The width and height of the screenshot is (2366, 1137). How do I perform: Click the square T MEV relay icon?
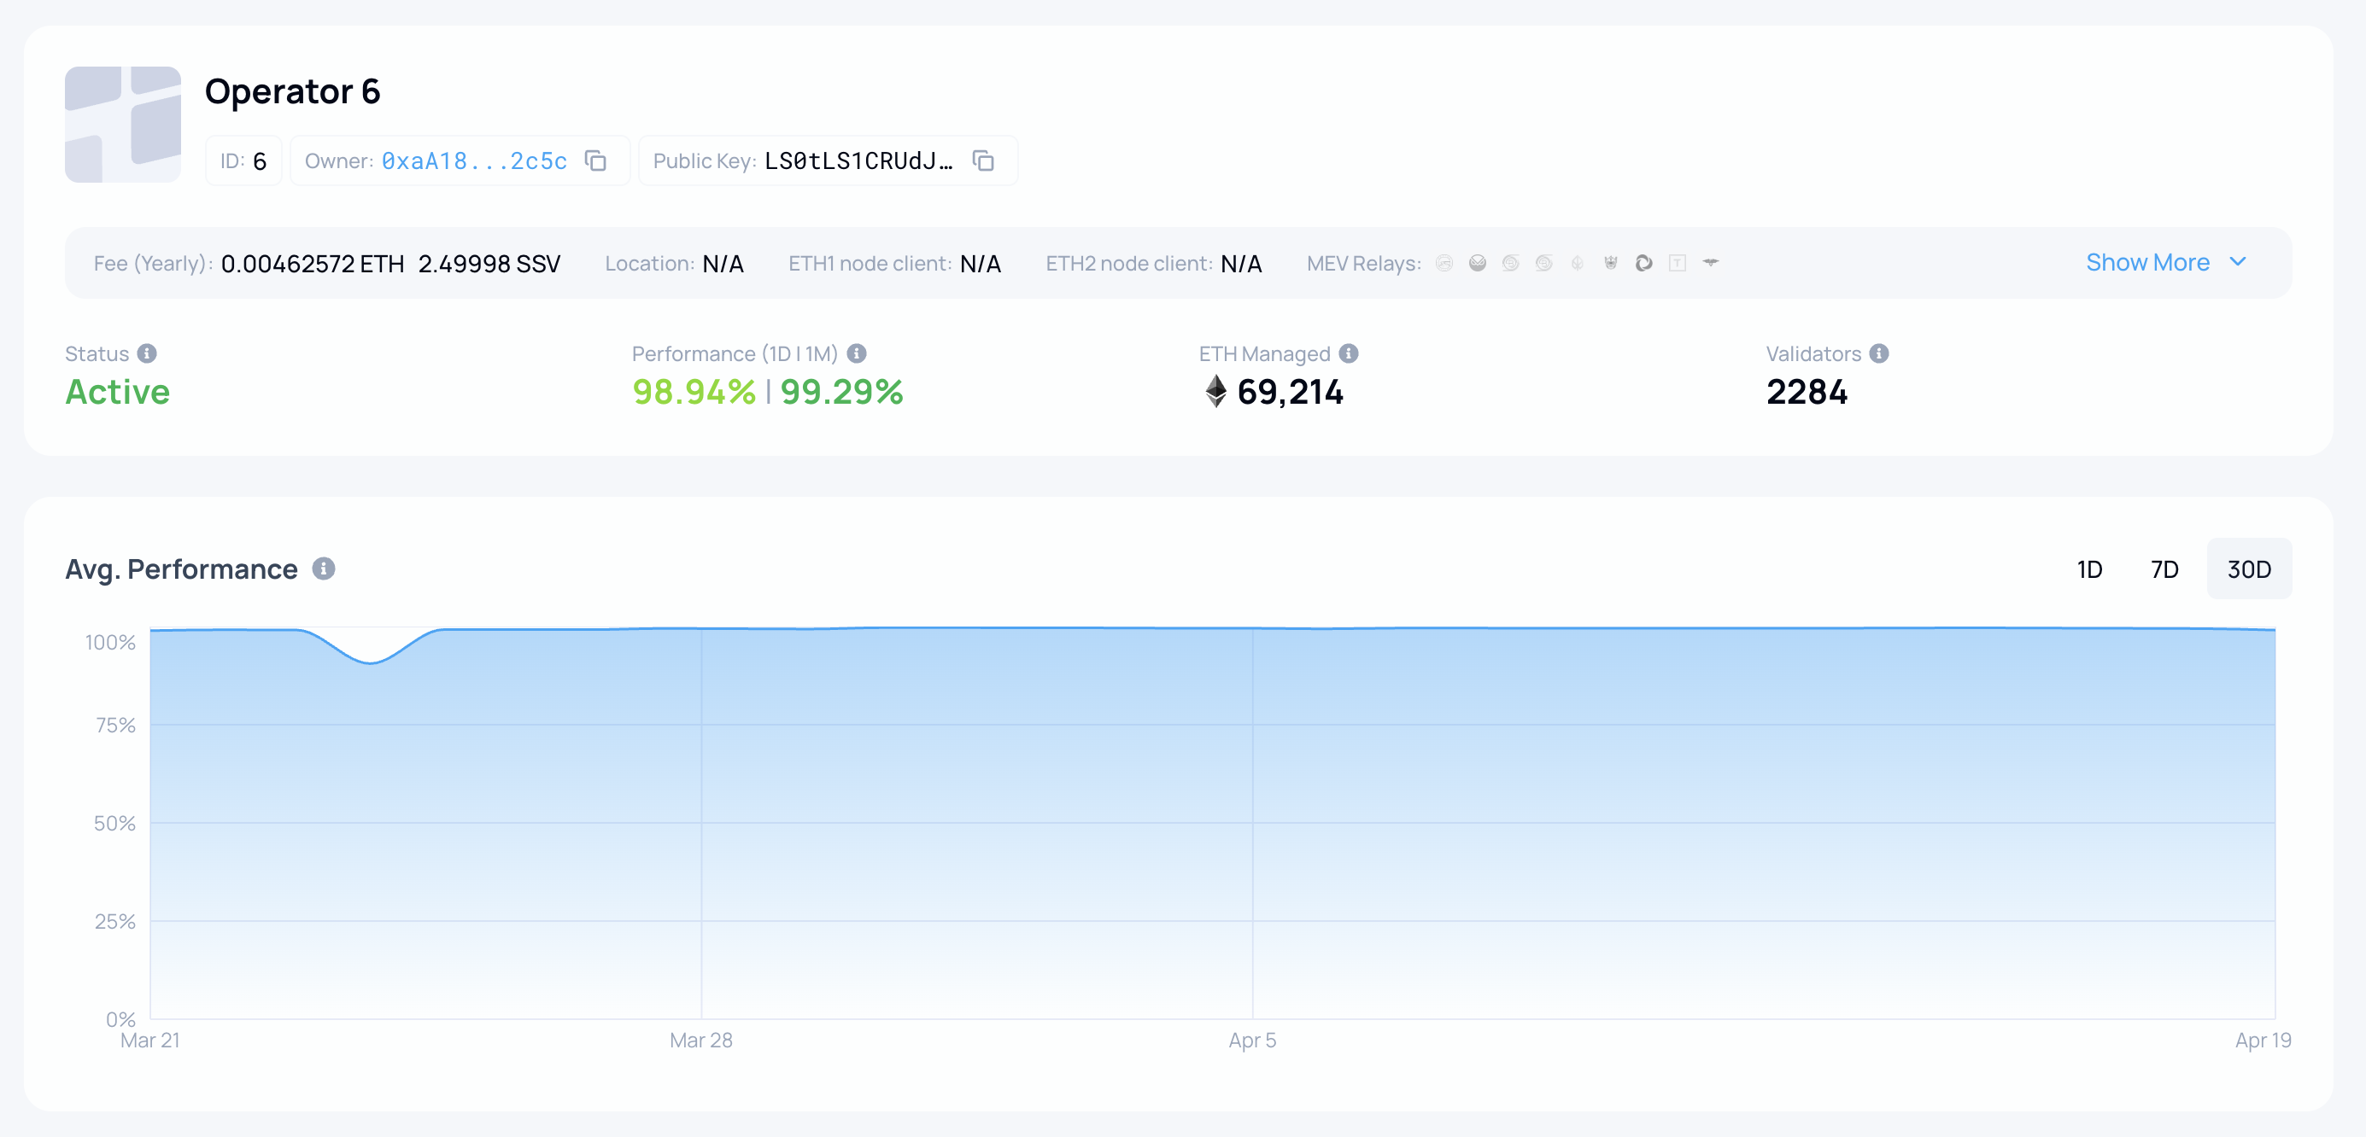[1678, 264]
